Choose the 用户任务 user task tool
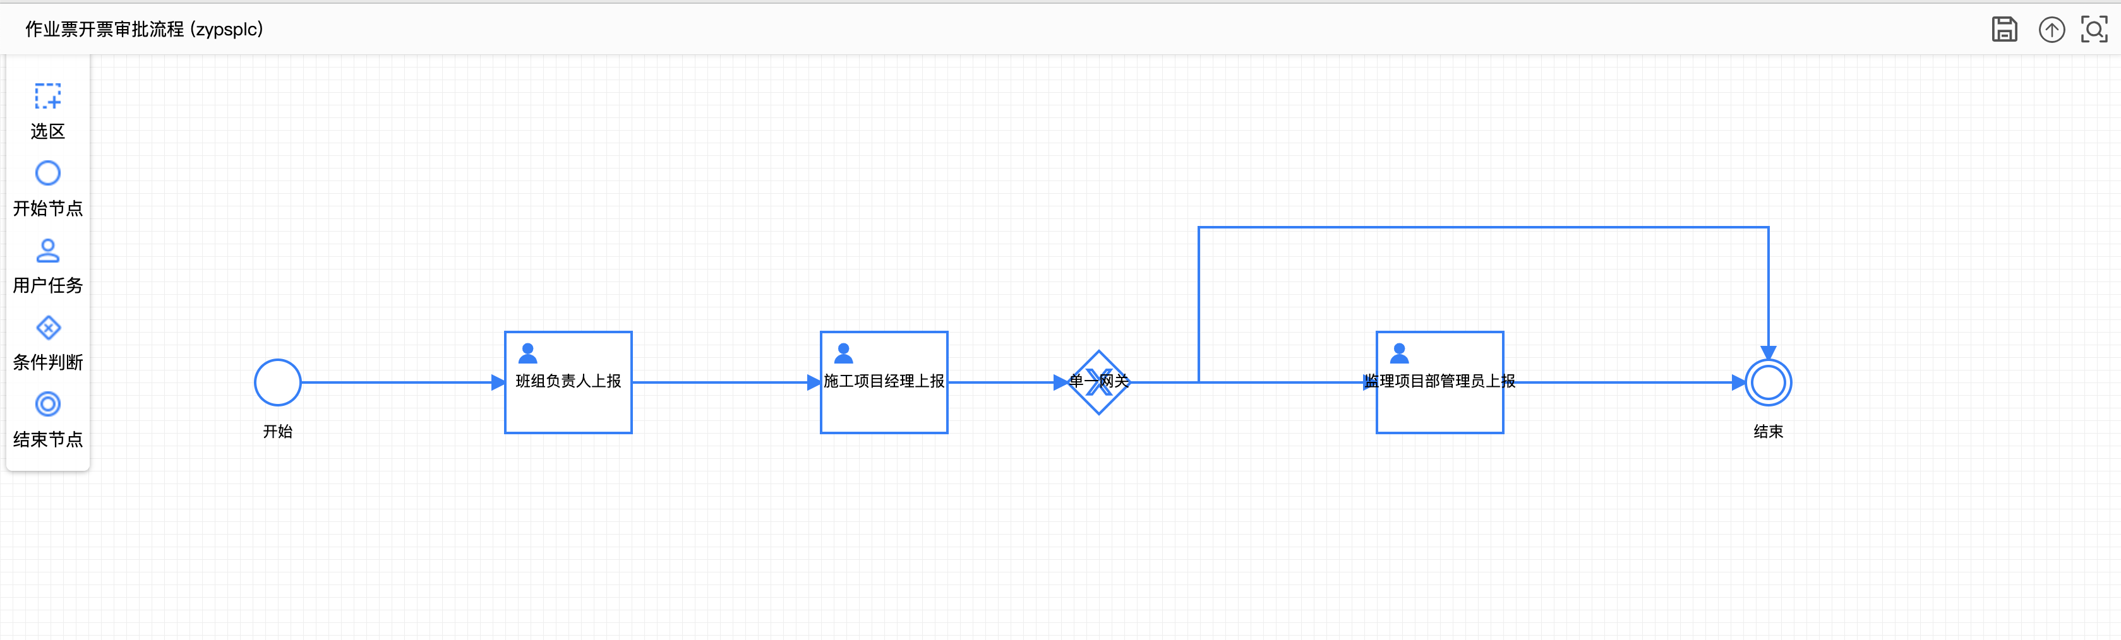 pos(48,265)
